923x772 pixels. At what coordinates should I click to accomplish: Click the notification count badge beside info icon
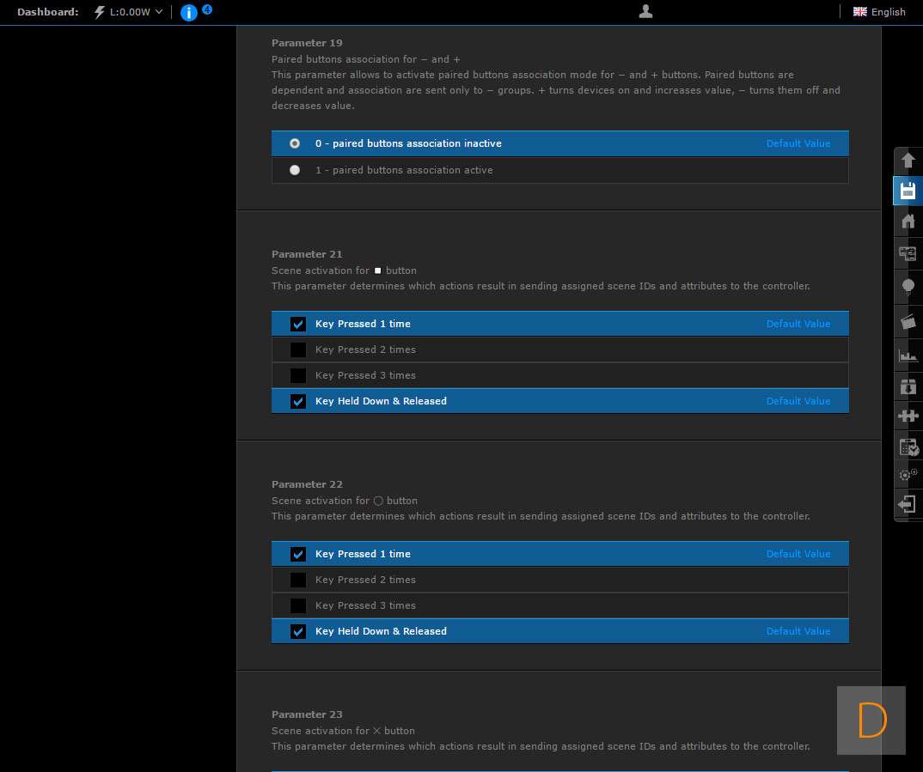point(207,9)
